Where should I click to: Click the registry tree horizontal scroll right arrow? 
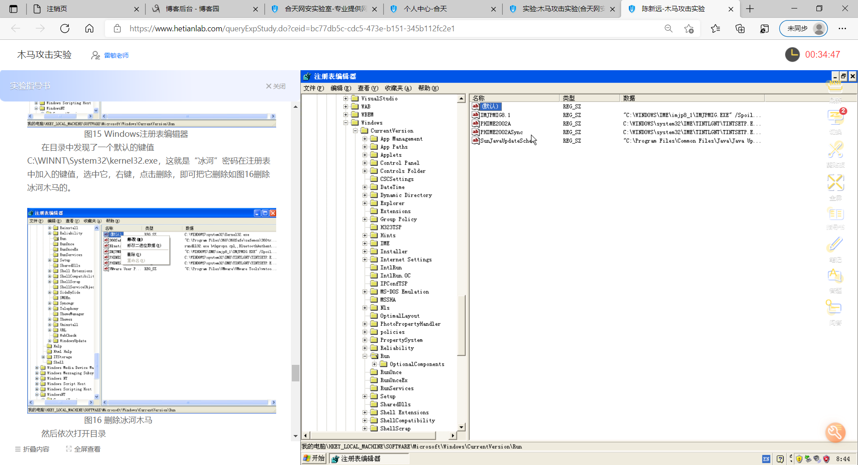coord(453,435)
